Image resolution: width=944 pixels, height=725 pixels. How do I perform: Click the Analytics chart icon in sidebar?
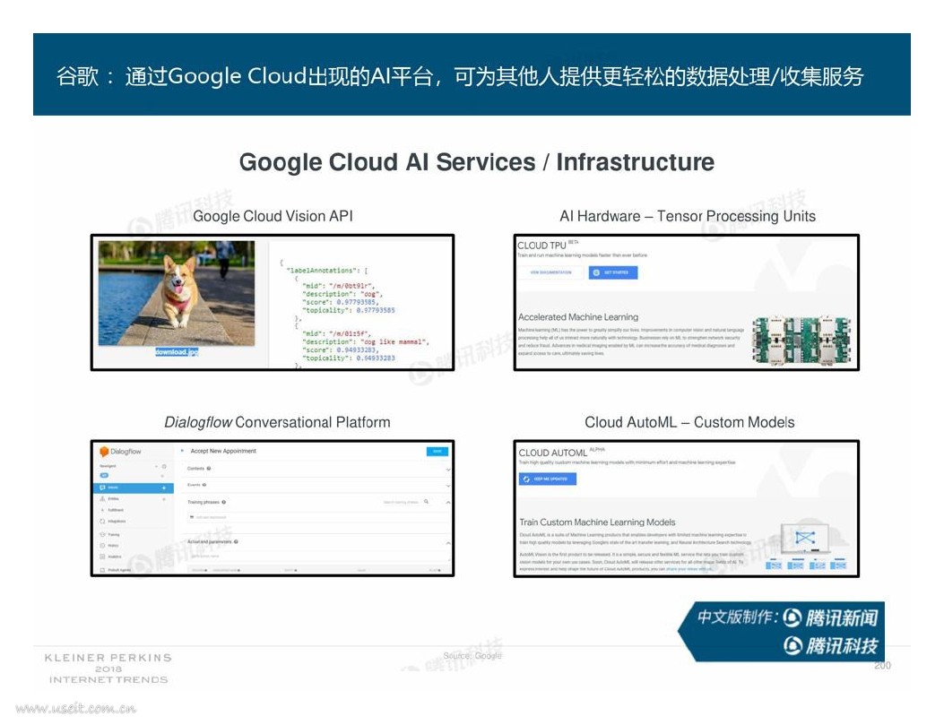tap(102, 557)
